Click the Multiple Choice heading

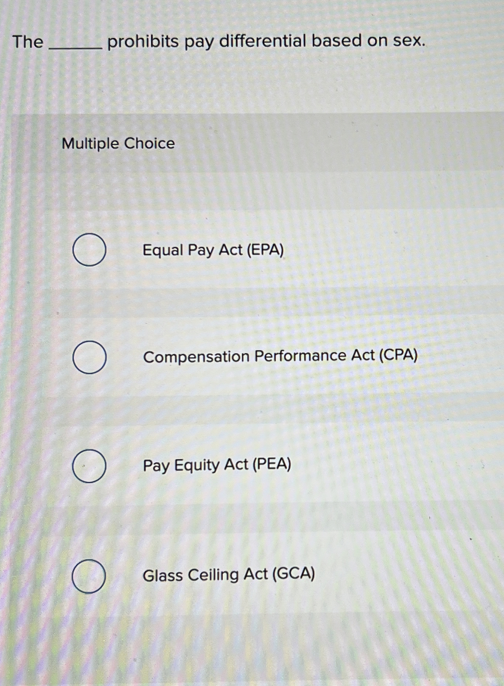118,144
